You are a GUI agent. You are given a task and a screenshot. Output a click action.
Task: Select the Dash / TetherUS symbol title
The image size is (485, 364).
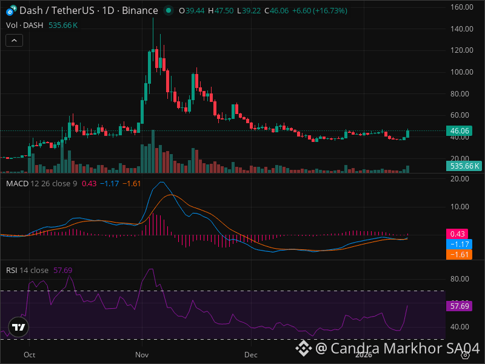coord(56,10)
